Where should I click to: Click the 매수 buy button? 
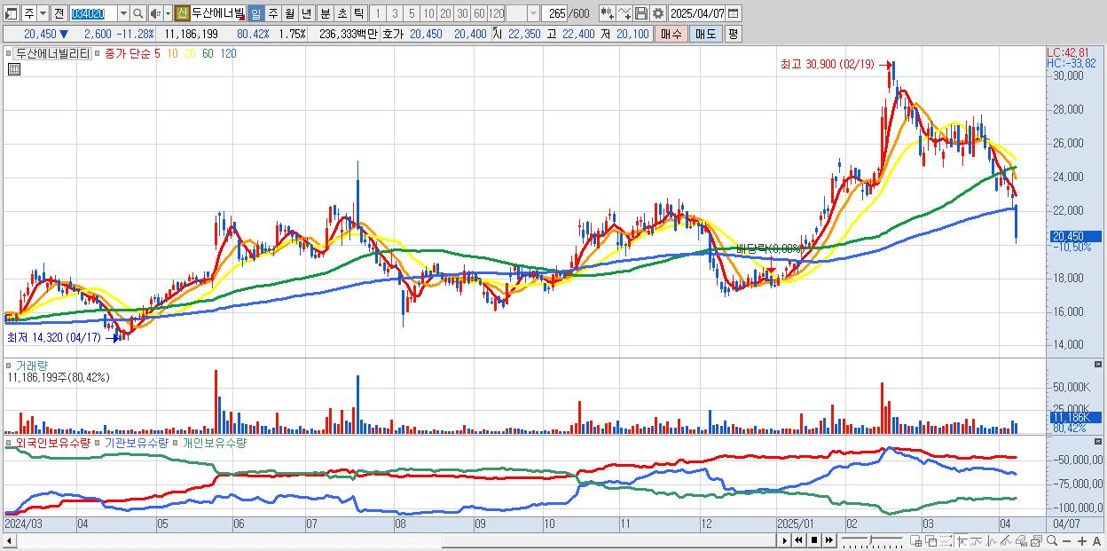671,34
